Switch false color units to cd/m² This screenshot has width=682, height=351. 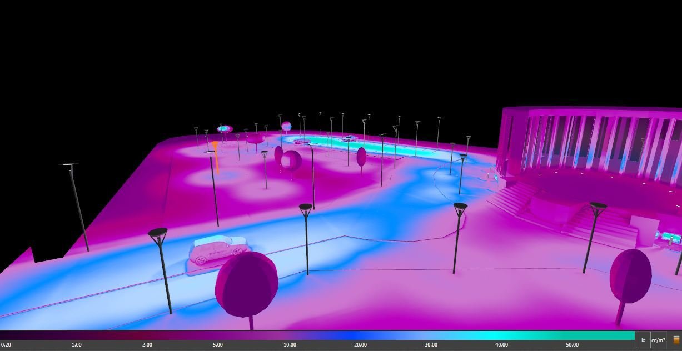click(658, 340)
